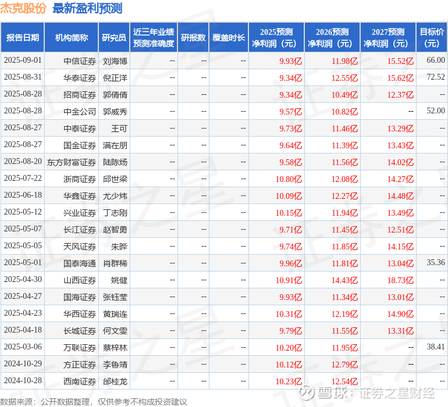Select analyst 邰桂龙 cell

(115, 381)
